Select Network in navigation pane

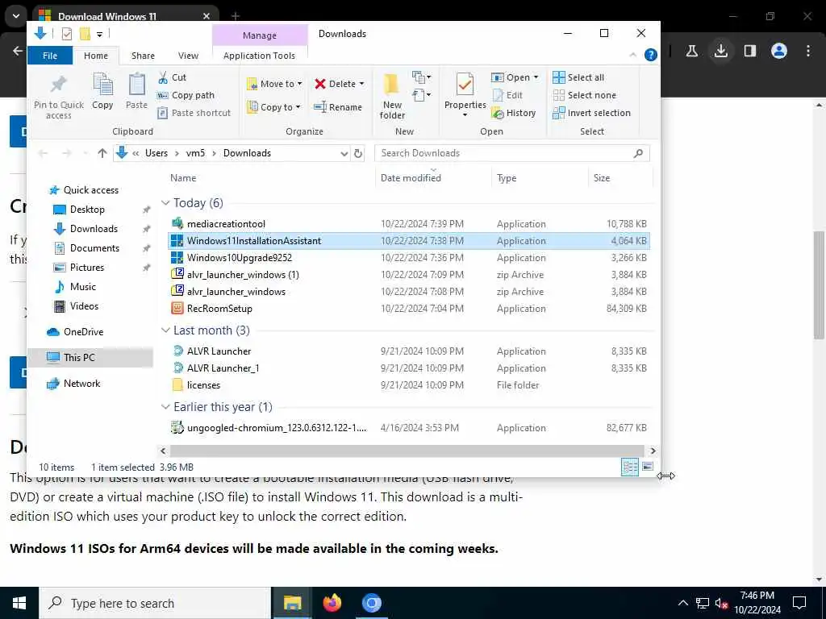81,383
